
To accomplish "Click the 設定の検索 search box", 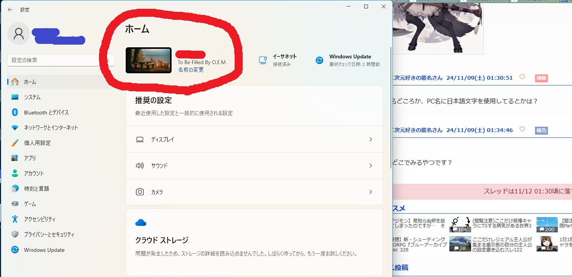I will click(x=57, y=60).
